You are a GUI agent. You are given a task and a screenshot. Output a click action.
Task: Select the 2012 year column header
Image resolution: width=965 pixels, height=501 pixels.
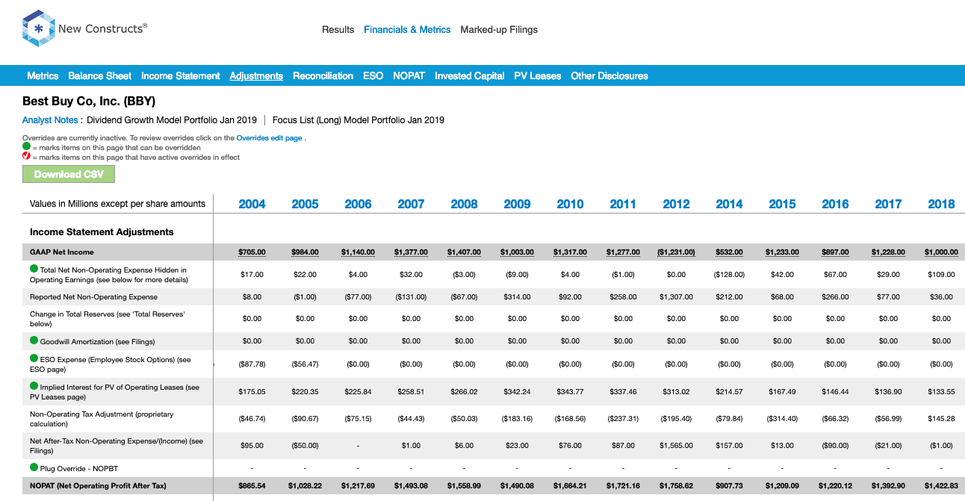(x=676, y=204)
